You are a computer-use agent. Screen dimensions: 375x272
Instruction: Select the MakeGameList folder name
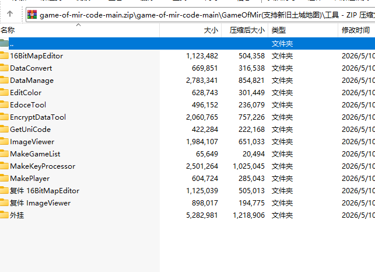[x=35, y=154]
